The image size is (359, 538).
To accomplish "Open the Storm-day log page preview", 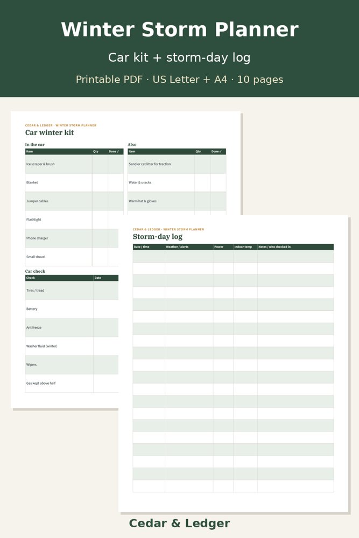I will click(x=234, y=364).
